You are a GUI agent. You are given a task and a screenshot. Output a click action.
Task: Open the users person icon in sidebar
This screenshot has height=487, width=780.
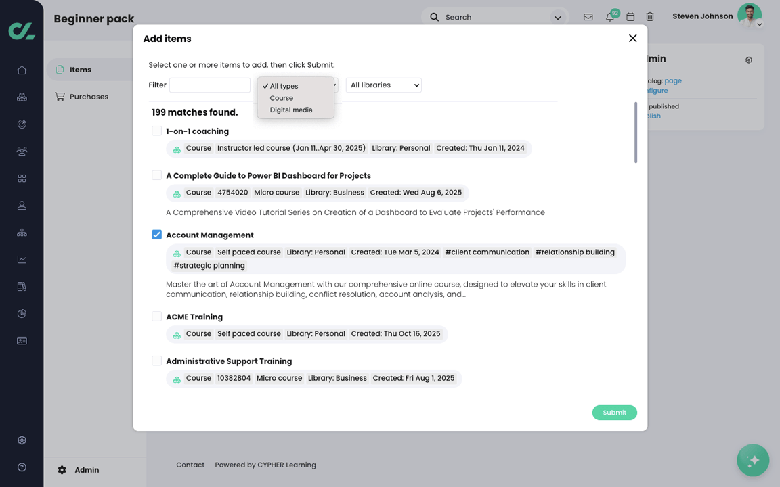tap(22, 205)
